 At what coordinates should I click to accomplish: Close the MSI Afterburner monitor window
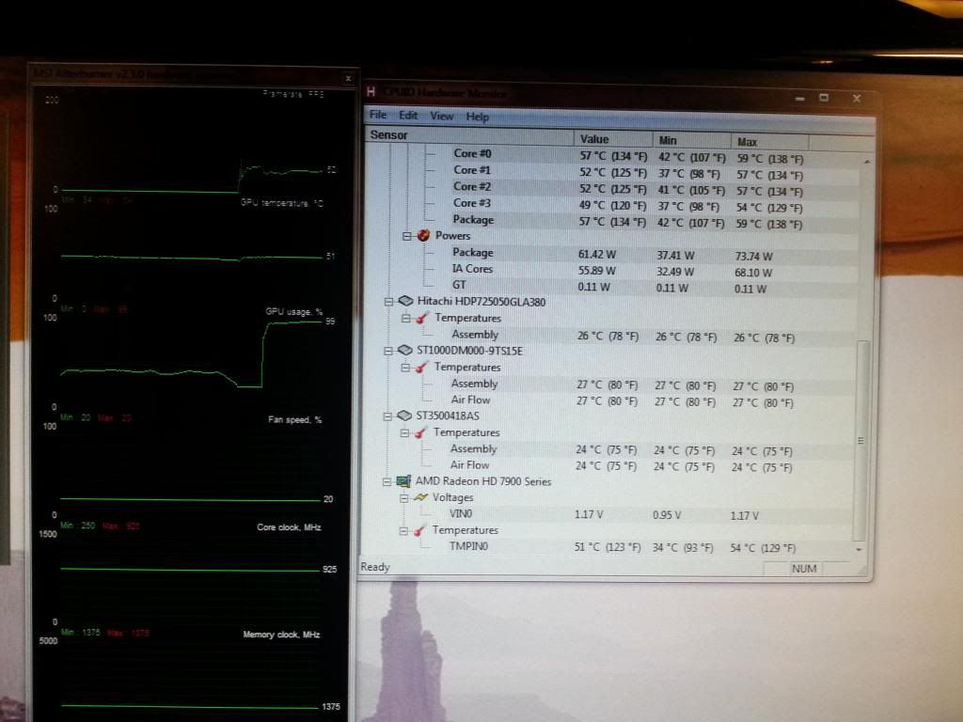click(348, 79)
